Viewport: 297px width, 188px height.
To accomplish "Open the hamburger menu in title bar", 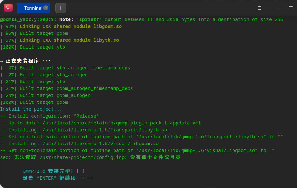I will pyautogui.click(x=260, y=8).
